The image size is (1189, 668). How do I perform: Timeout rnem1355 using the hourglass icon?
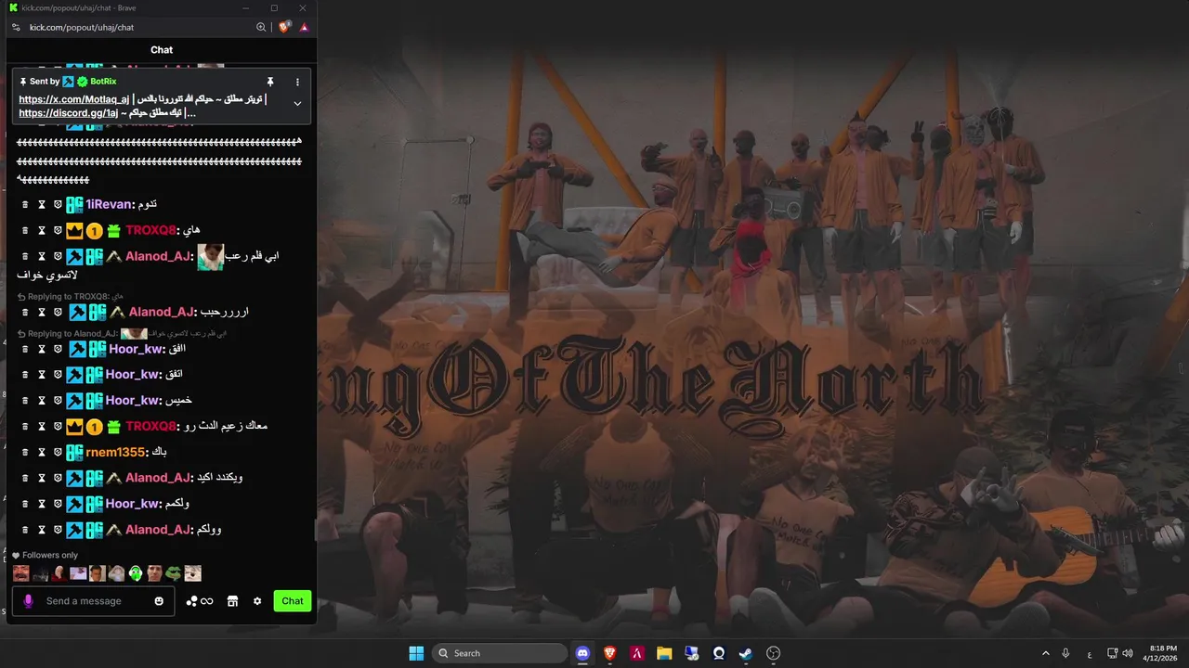pos(42,452)
